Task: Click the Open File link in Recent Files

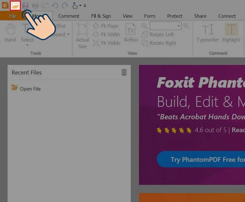Action: tap(30, 89)
